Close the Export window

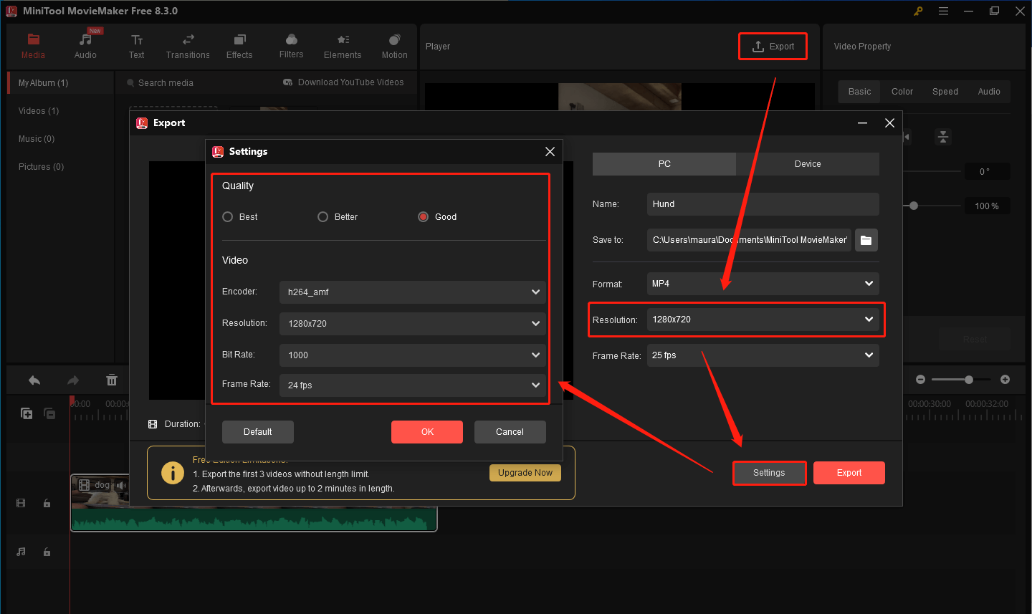pyautogui.click(x=889, y=123)
